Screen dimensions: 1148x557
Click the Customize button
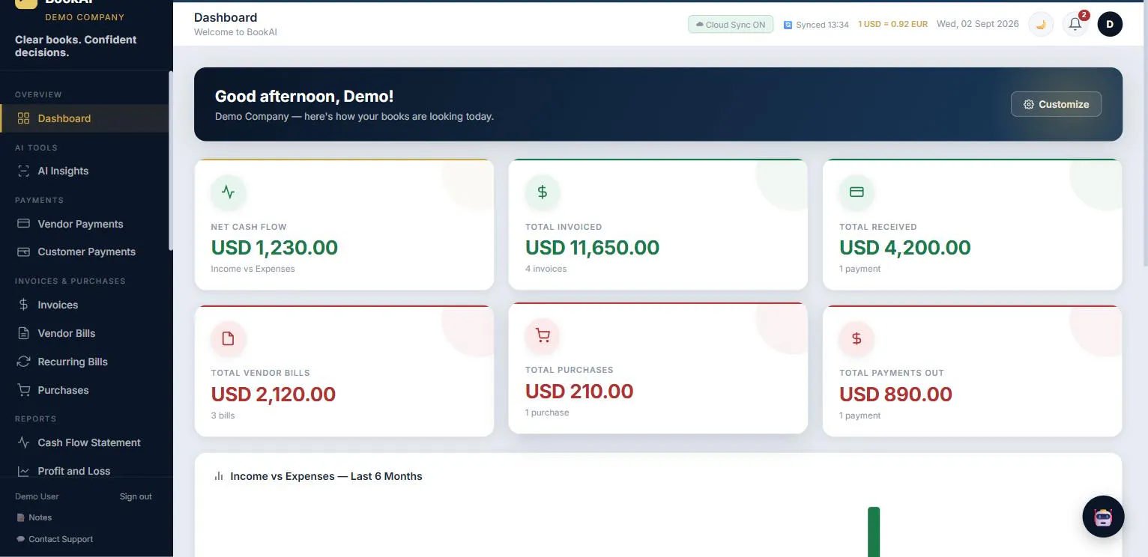pyautogui.click(x=1056, y=104)
